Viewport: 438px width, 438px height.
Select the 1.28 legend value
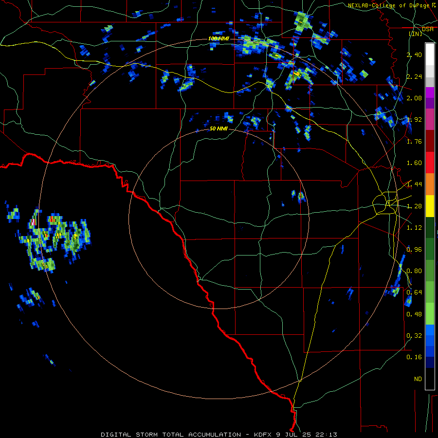(x=414, y=206)
